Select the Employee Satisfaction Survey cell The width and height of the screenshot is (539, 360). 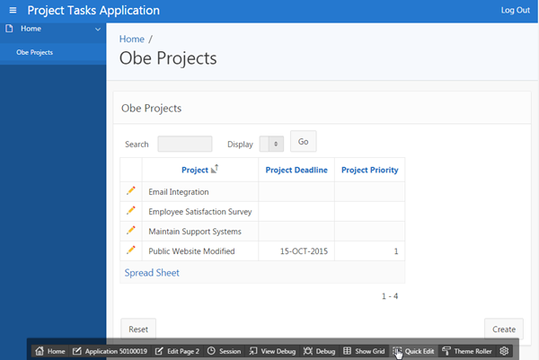(x=200, y=212)
